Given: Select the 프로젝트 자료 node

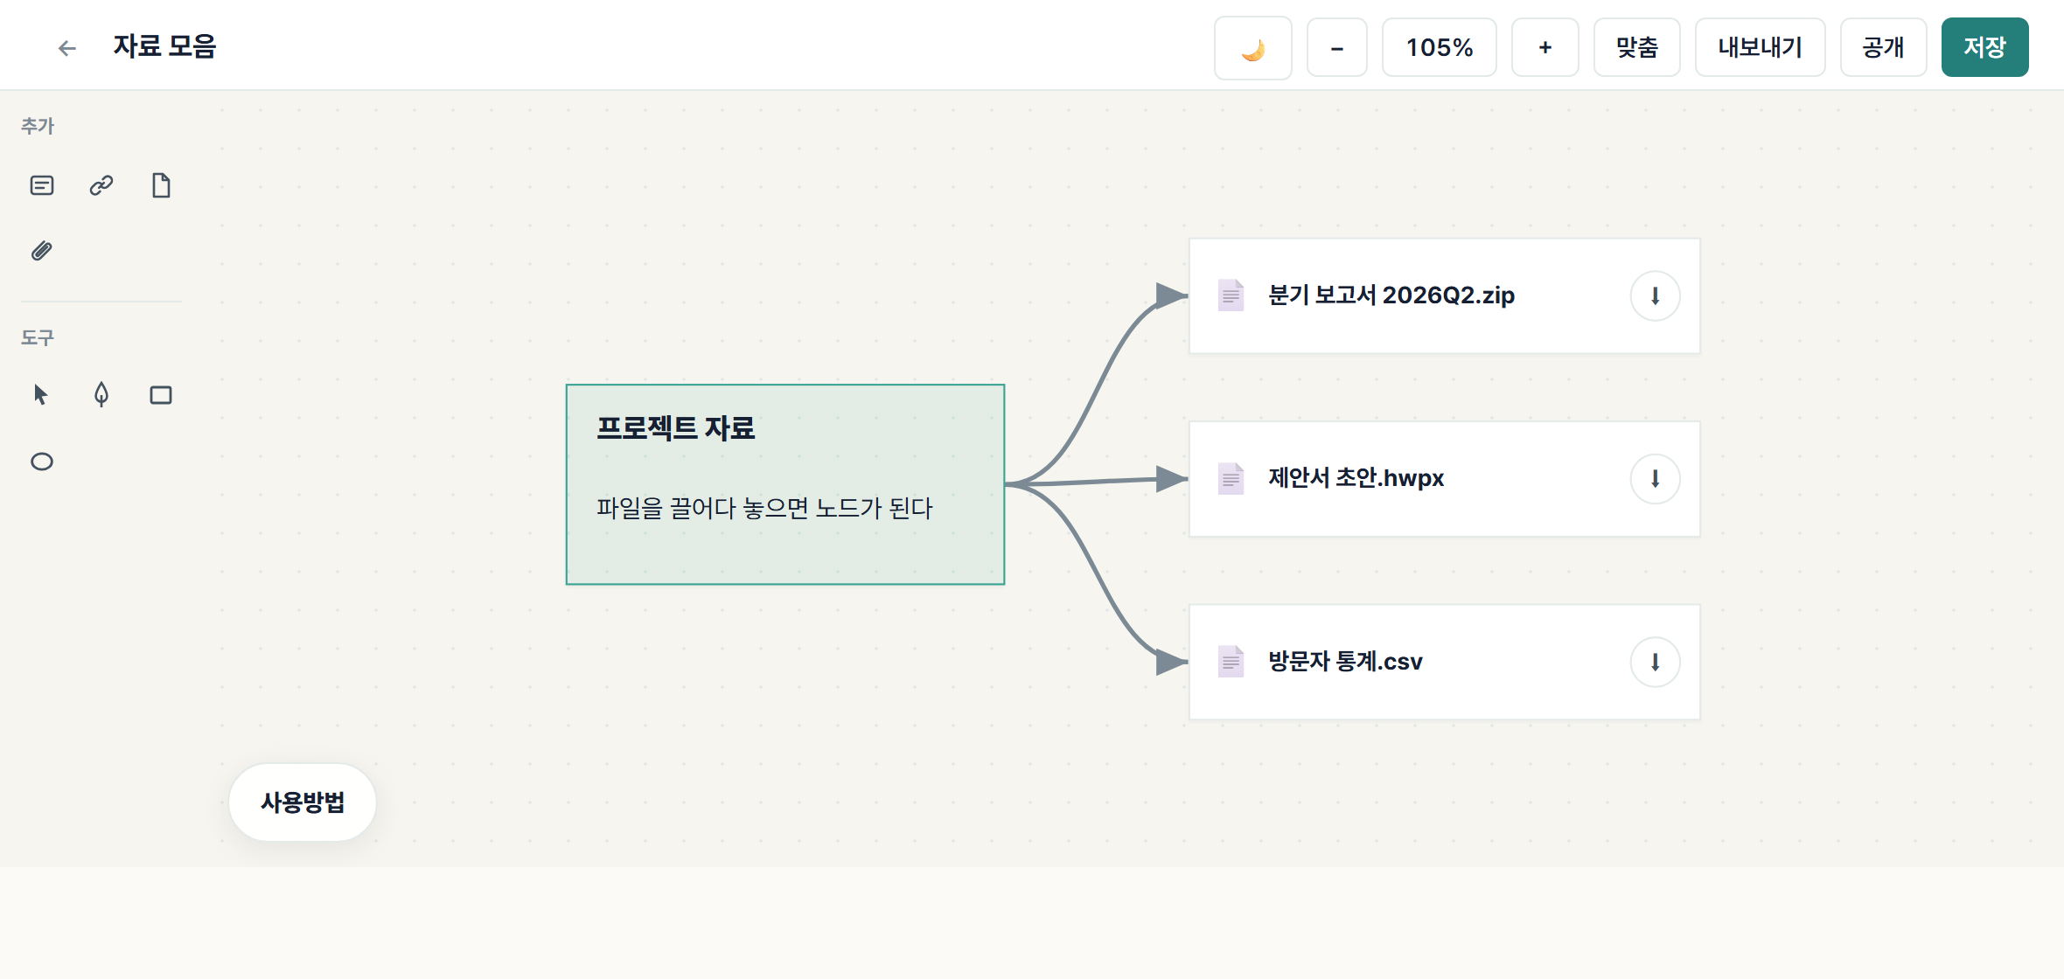Looking at the screenshot, I should [x=785, y=484].
